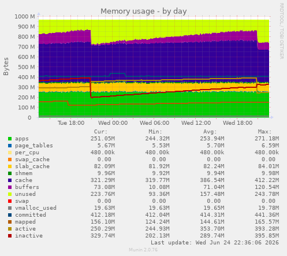The height and width of the screenshot is (256, 287).
Task: Click the 'inactive' legend label
Action: pyautogui.click(x=29, y=236)
